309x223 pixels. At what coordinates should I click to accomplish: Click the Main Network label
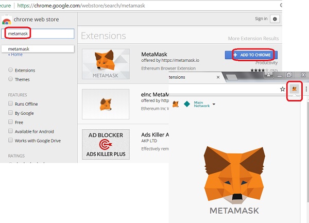pyautogui.click(x=201, y=104)
